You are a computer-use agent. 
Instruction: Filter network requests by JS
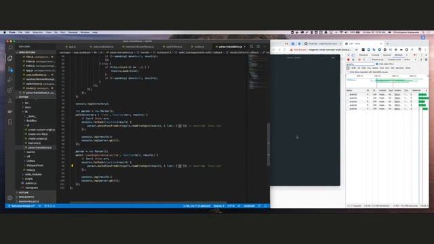359,68
